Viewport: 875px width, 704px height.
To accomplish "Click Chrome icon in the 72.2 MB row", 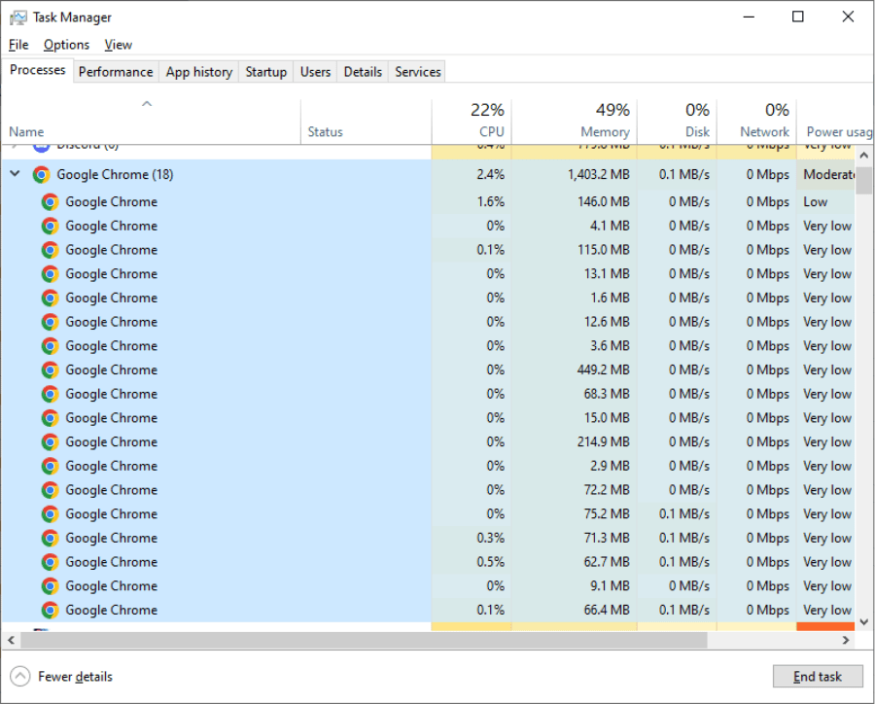I will [x=50, y=490].
